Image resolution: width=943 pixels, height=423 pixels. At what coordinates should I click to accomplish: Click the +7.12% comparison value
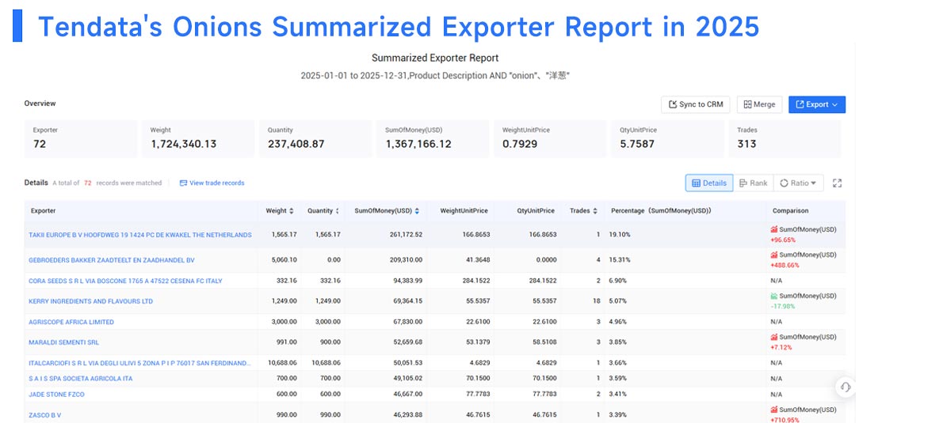click(x=781, y=347)
